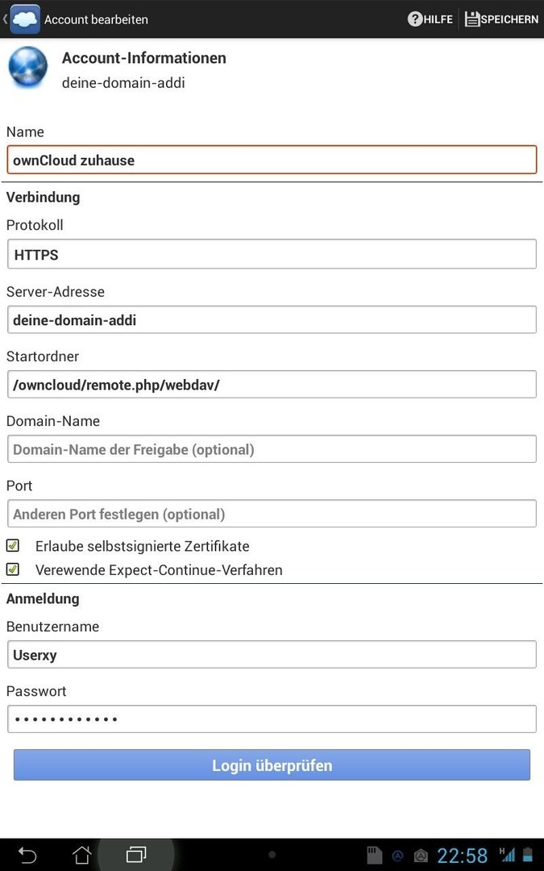Image resolution: width=544 pixels, height=871 pixels.
Task: Save account with SPEICHERN disk icon
Action: 471,19
